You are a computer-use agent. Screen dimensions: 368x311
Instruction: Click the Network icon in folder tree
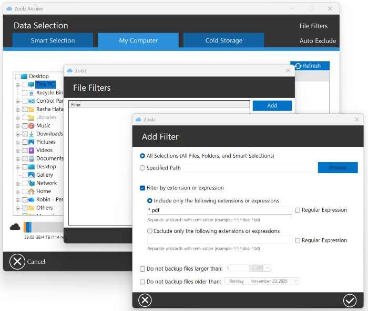31,183
